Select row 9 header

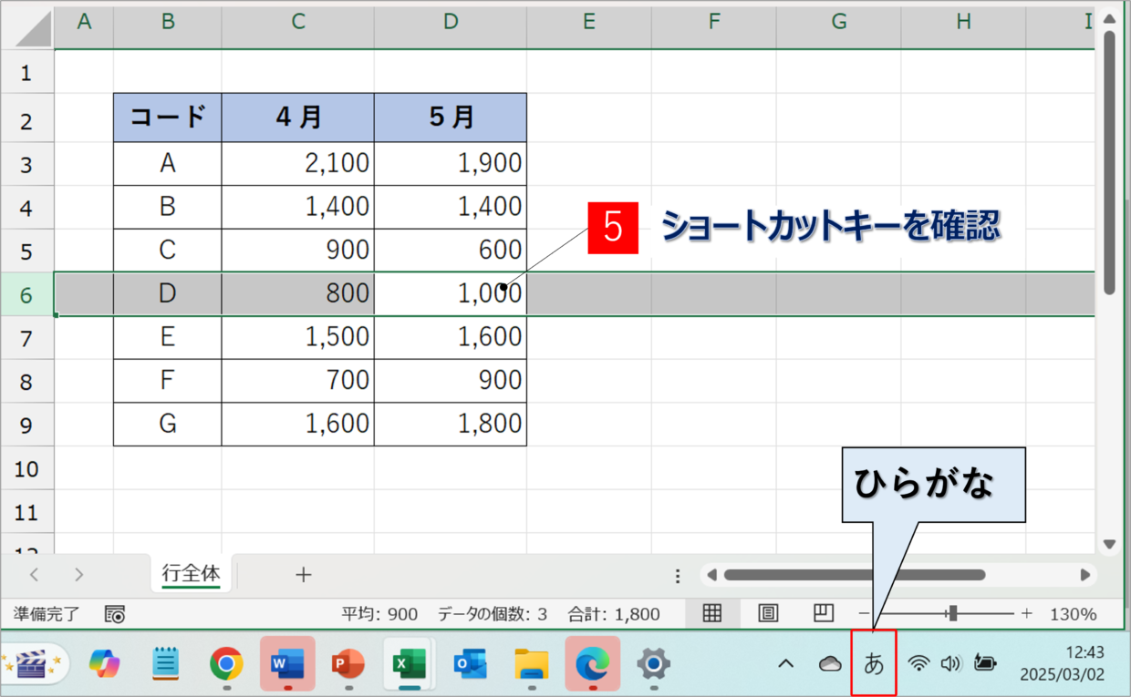[x=26, y=425]
